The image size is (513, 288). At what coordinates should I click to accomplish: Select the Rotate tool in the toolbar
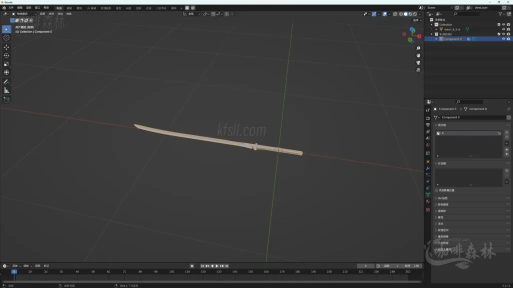click(x=6, y=56)
